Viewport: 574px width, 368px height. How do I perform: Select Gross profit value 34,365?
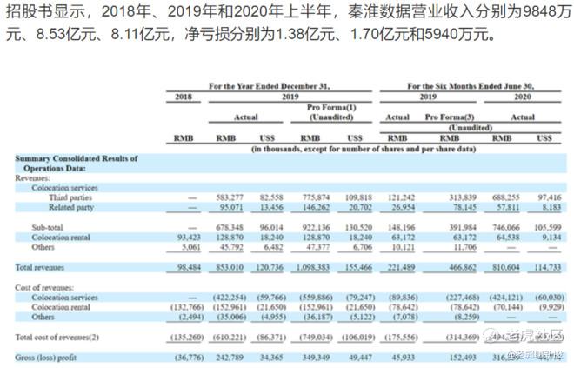pos(271,357)
